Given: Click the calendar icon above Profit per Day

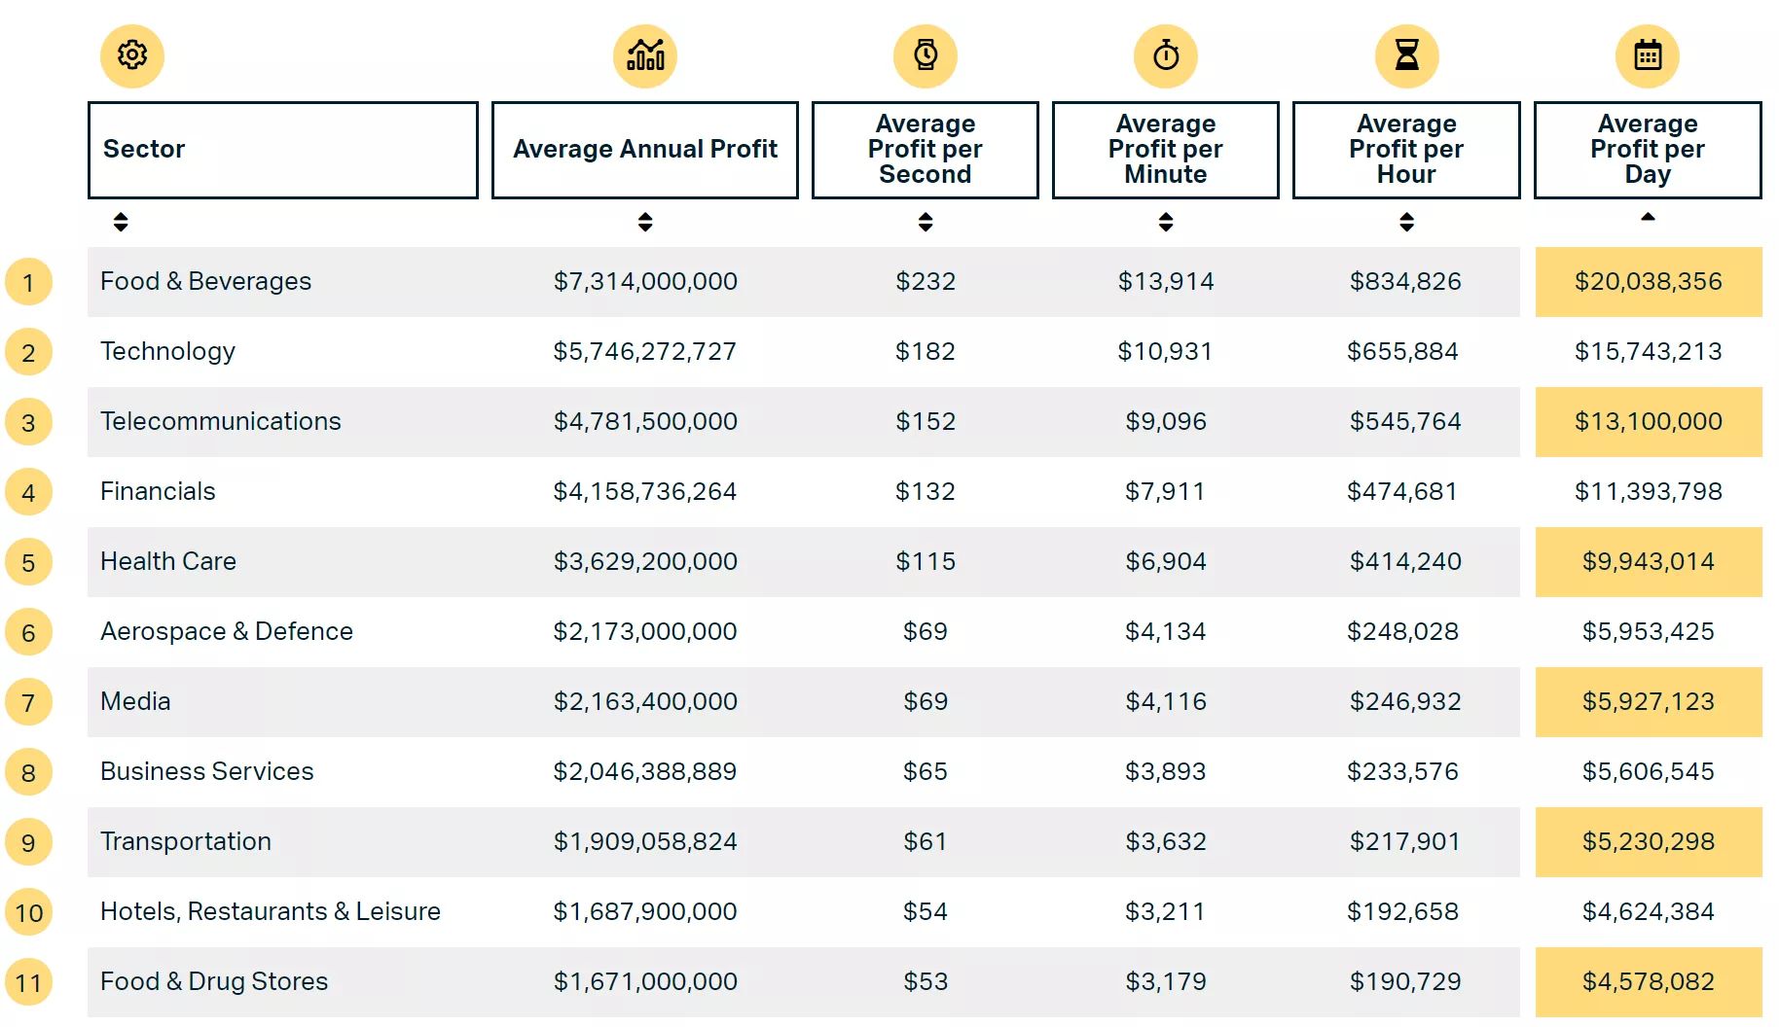Looking at the screenshot, I should pyautogui.click(x=1648, y=55).
